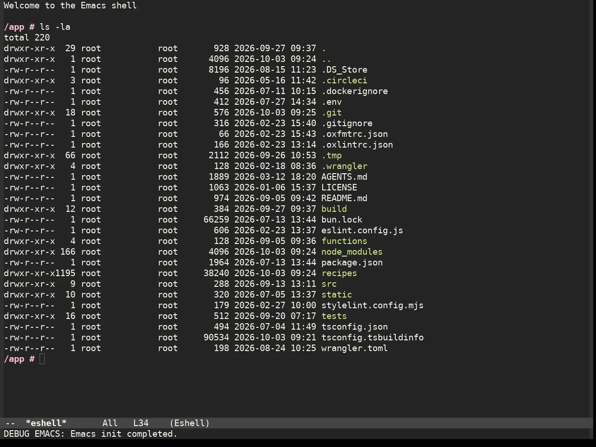596x447 pixels.
Task: Select the .gitignore file name
Action: point(347,123)
